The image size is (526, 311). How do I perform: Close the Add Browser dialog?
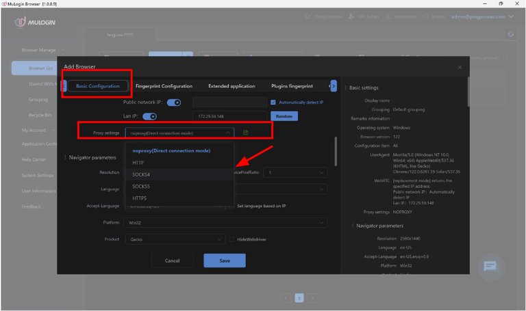(460, 67)
